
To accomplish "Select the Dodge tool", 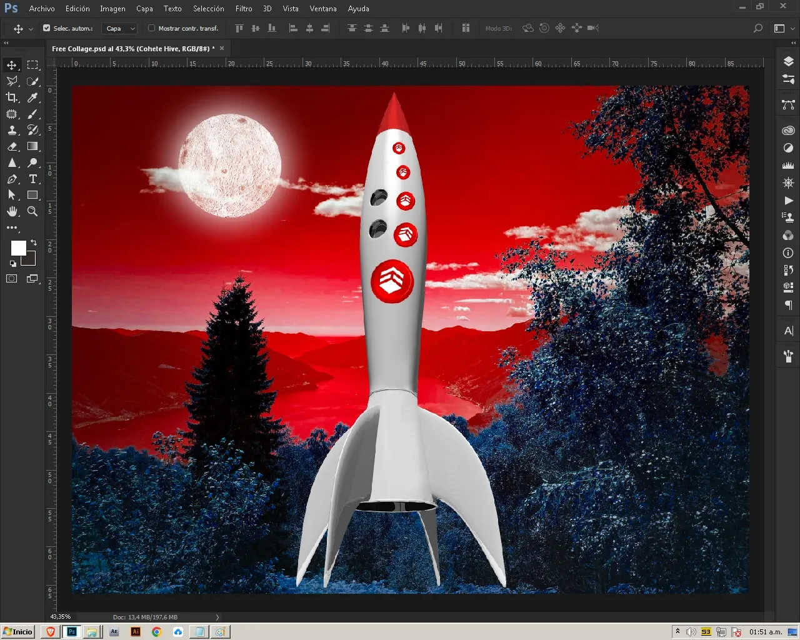I will 33,162.
